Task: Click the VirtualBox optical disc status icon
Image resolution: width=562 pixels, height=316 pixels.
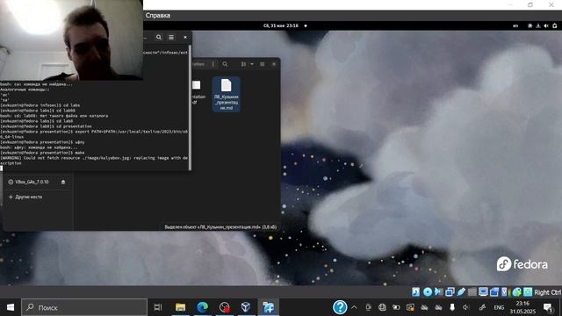Action: click(428, 292)
